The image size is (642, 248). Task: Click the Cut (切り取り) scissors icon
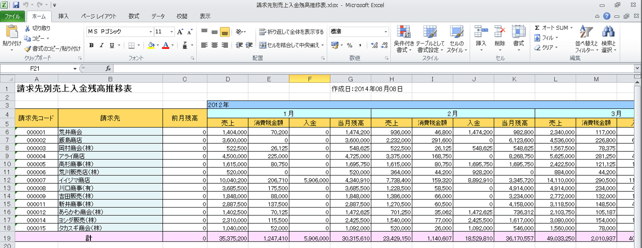coord(27,28)
